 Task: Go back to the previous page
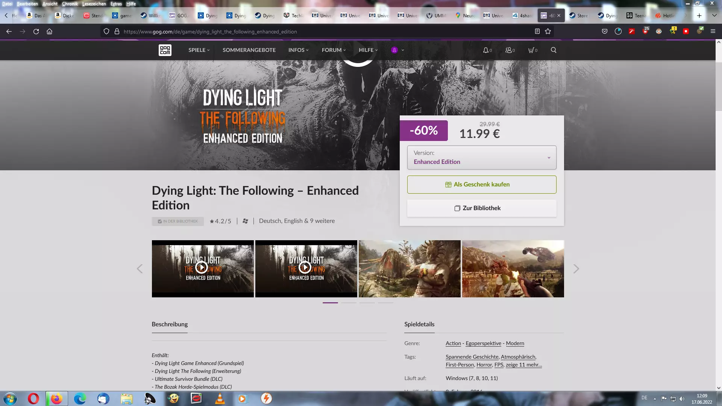[9, 32]
